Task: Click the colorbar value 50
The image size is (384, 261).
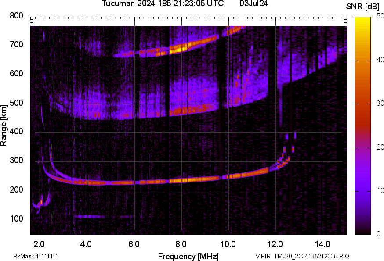Action: (x=380, y=16)
